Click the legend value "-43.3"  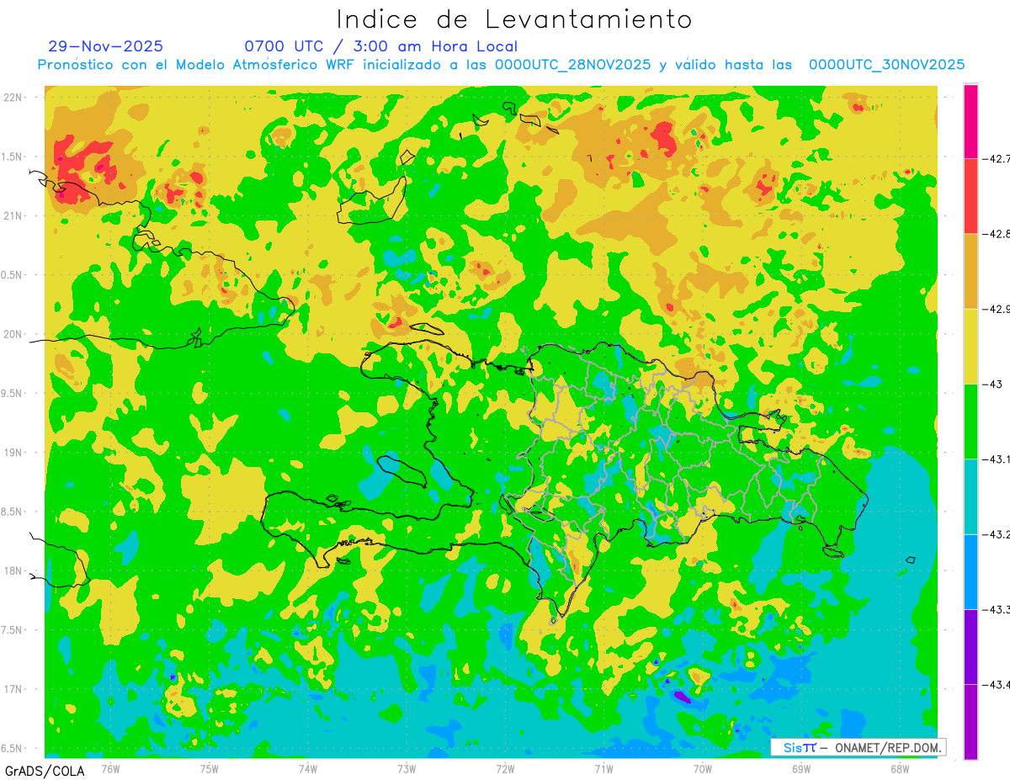click(996, 609)
